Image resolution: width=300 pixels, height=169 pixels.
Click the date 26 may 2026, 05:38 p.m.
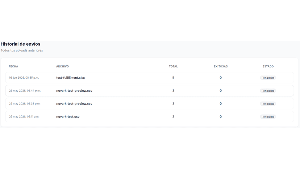(x=25, y=104)
